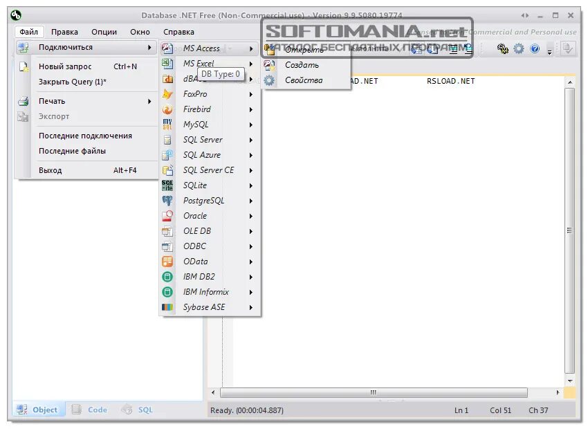Open the Справка menu

pos(179,32)
